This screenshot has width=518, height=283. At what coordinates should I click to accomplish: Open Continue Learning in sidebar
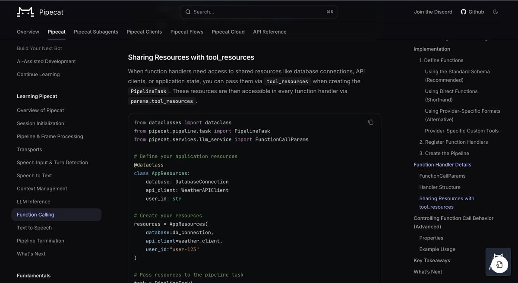click(x=38, y=74)
